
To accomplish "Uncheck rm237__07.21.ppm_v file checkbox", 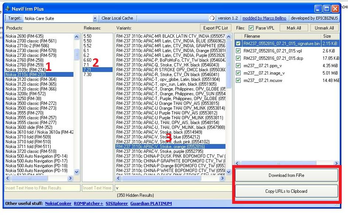I will 238,65.
